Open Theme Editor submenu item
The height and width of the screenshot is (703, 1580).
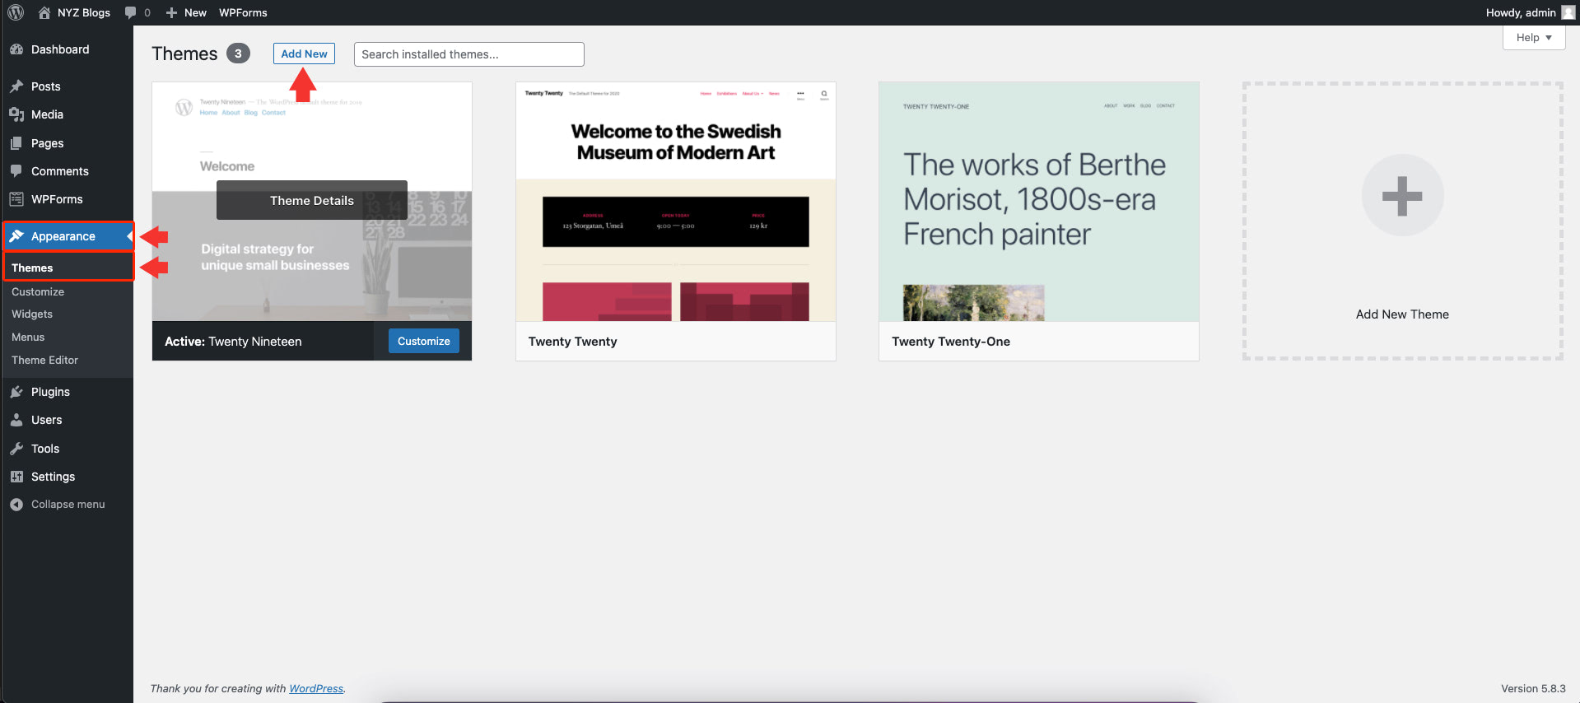click(44, 360)
